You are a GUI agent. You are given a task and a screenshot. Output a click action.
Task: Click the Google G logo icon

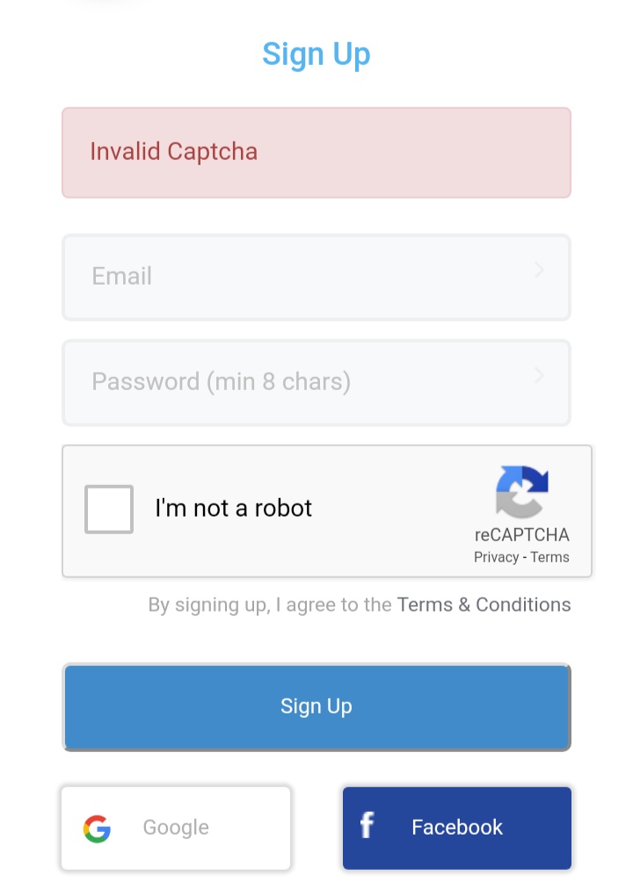point(97,828)
